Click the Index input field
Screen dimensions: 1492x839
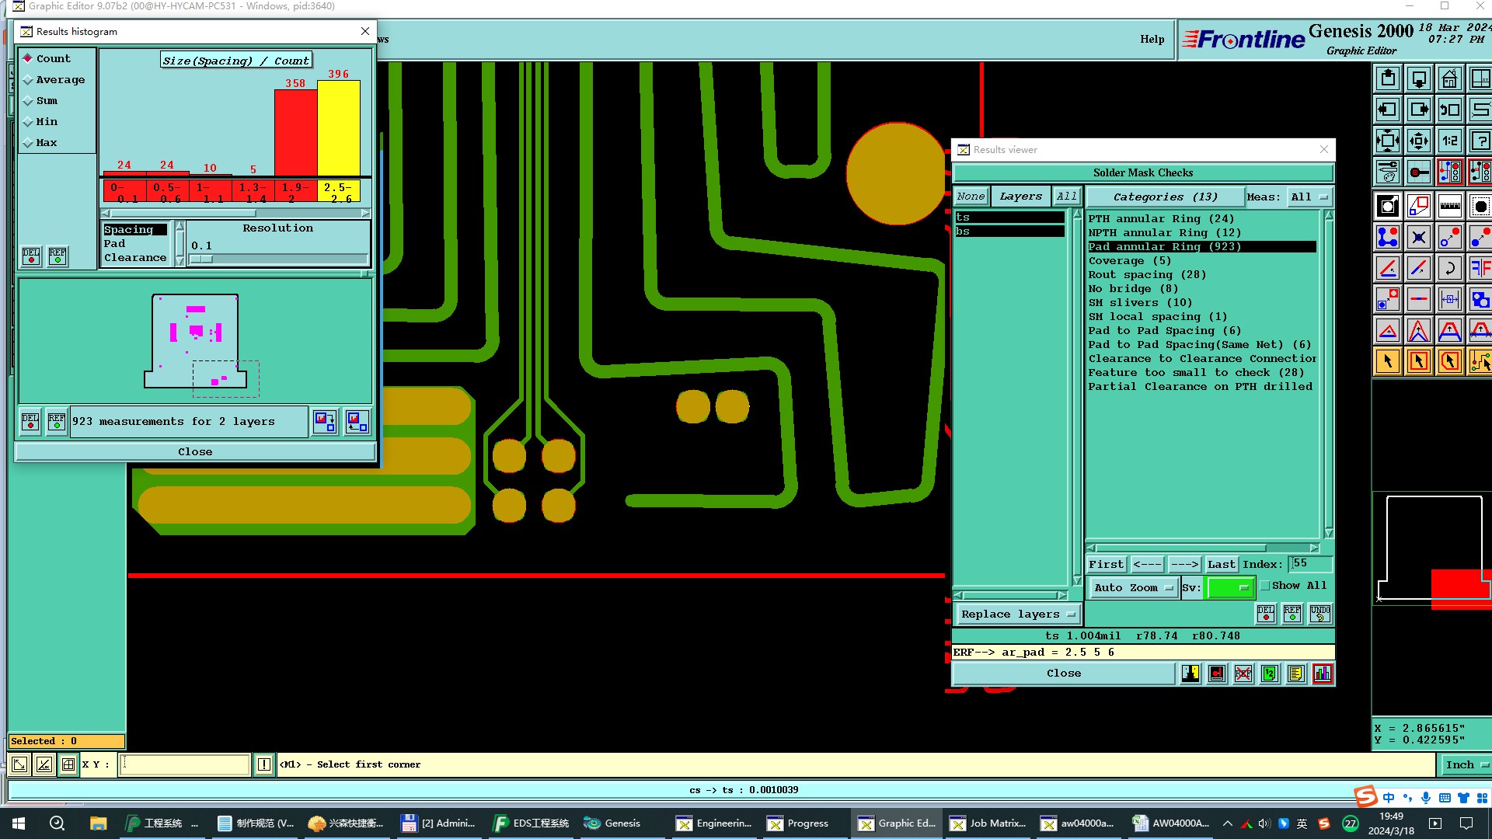(x=1309, y=564)
